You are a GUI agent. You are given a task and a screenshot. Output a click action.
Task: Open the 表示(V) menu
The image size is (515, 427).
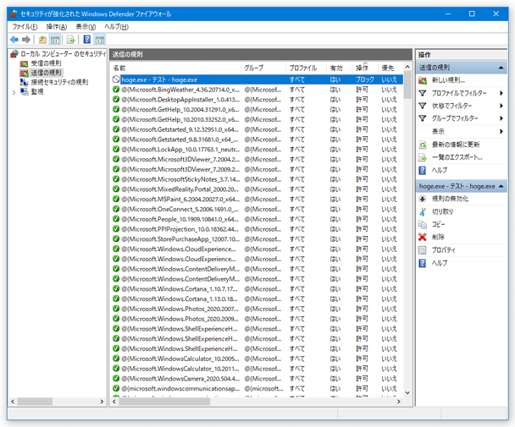pyautogui.click(x=86, y=27)
